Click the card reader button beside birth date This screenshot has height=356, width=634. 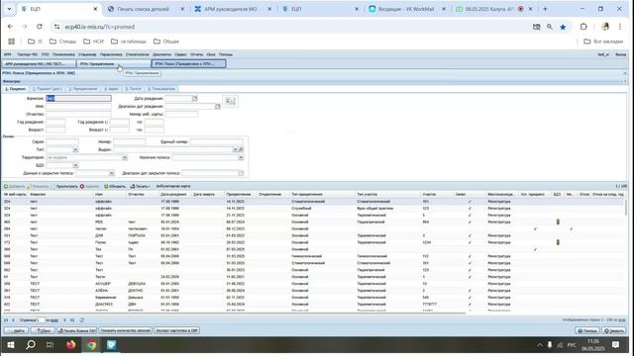pos(230,101)
